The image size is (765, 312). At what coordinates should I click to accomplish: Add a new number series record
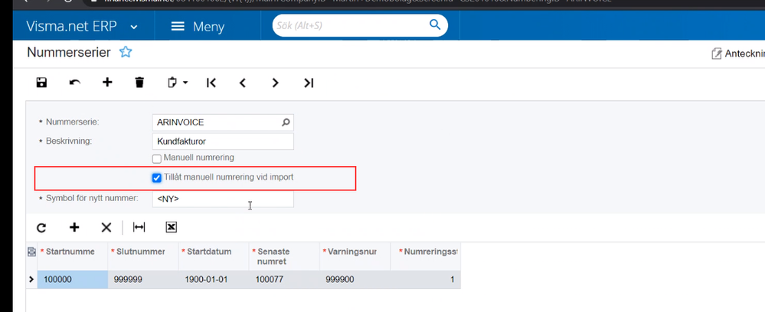tap(107, 83)
